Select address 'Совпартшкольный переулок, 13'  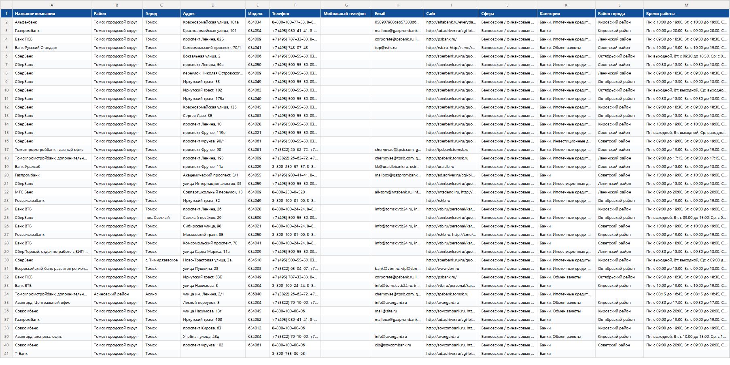point(213,192)
